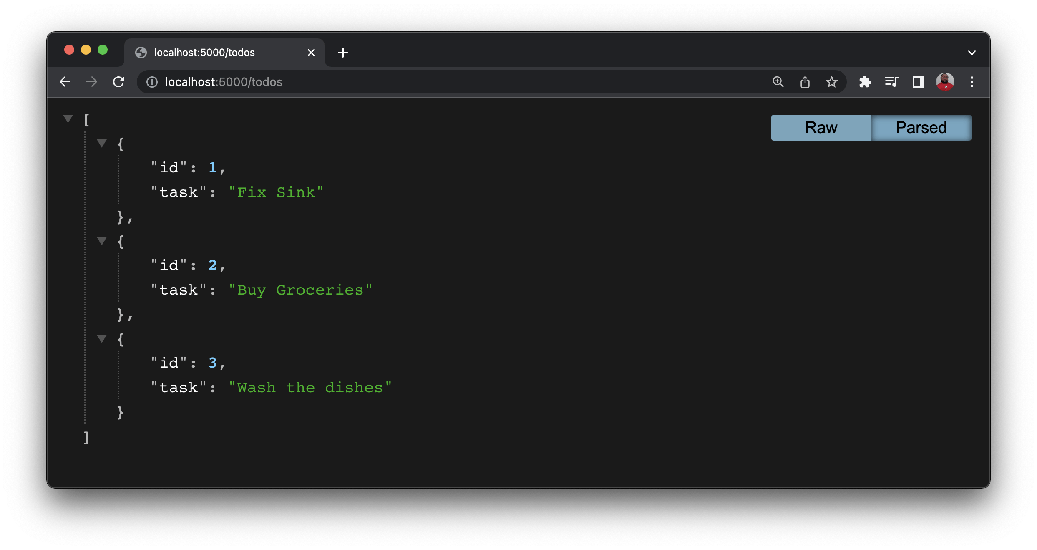Collapse the root JSON array
Viewport: 1037px width, 550px height.
pos(67,118)
